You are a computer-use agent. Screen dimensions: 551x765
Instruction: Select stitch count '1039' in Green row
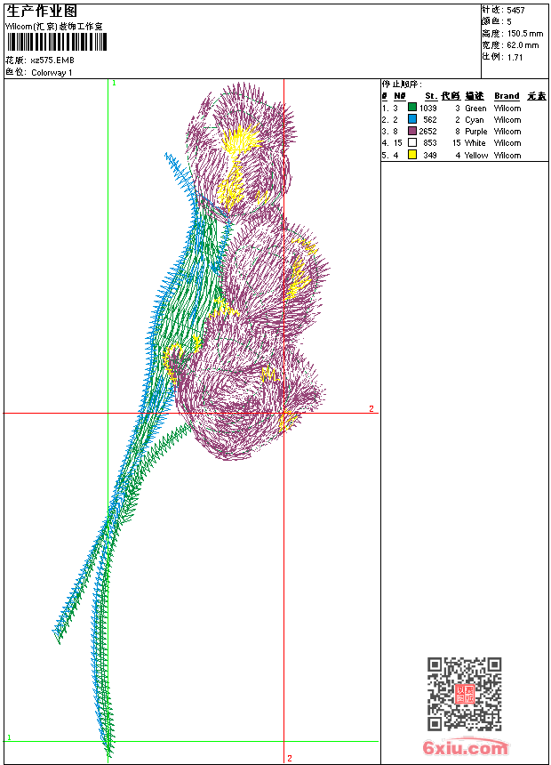(428, 109)
